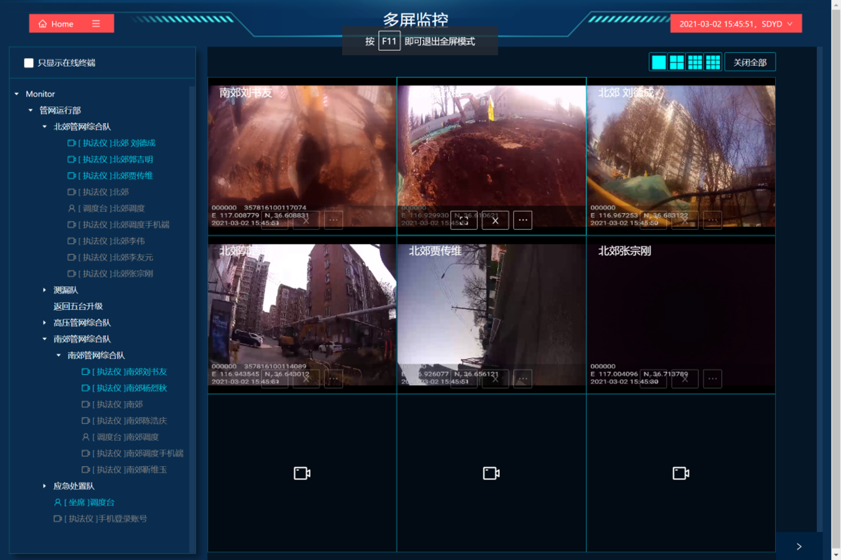
Task: Toggle hamburger menu next to Home
Action: (x=96, y=24)
